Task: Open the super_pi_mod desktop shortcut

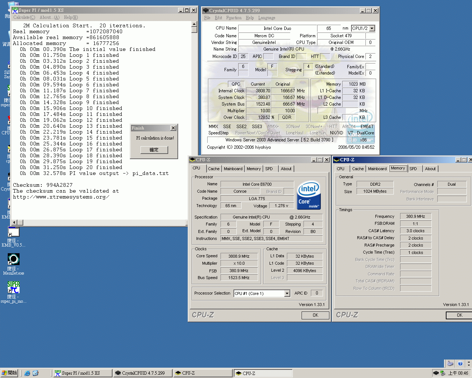Action: click(x=13, y=287)
